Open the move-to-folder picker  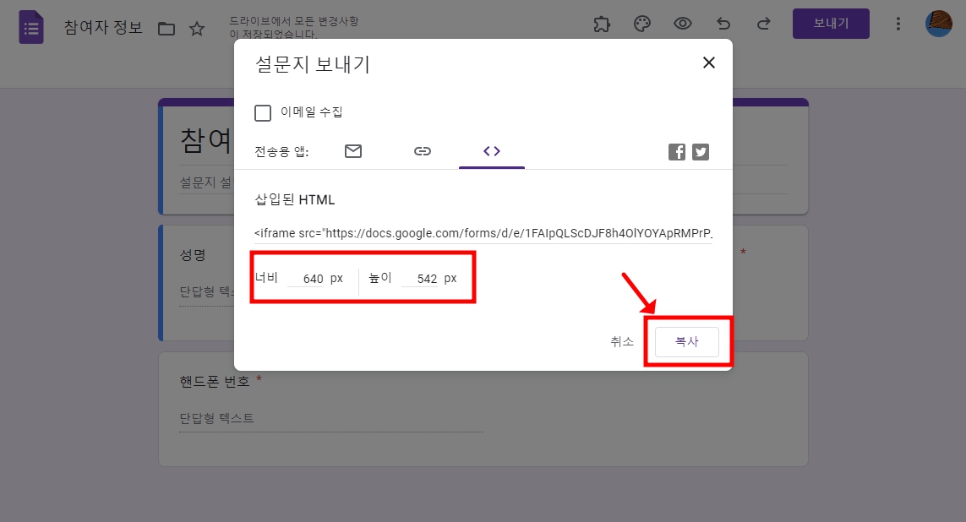166,28
